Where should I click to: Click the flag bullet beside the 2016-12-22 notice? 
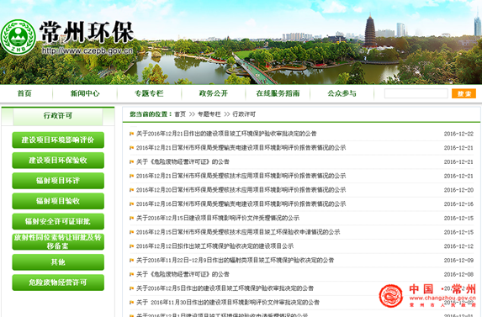131,134
